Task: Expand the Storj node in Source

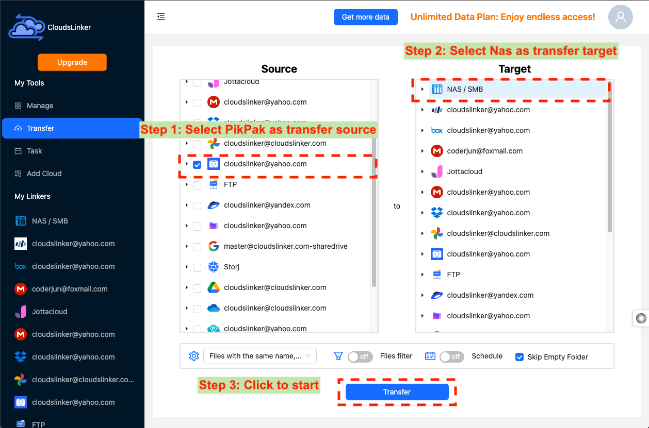Action: [187, 267]
